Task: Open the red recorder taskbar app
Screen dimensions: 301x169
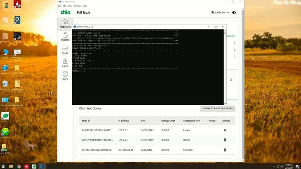Action: tap(26, 166)
